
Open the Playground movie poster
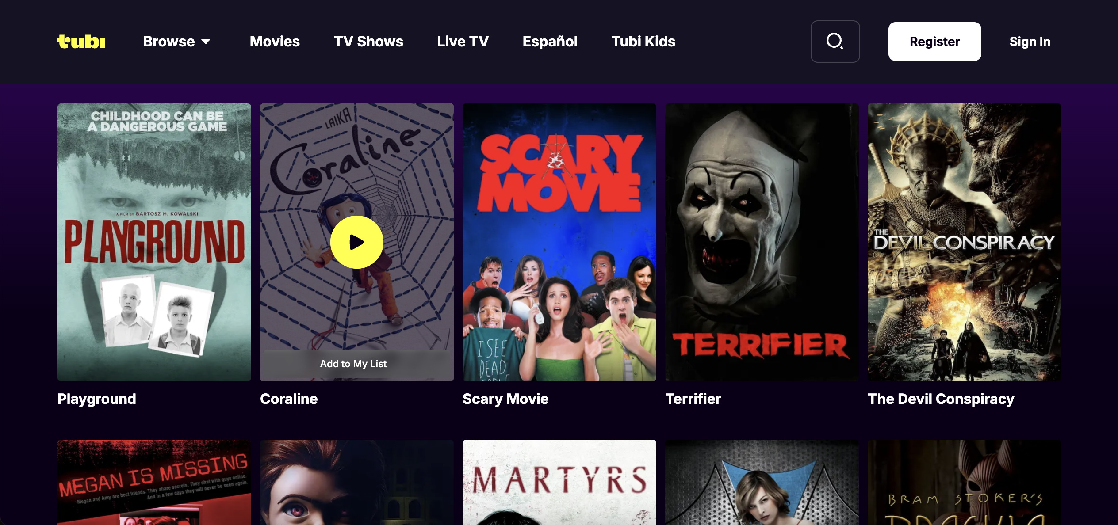pos(154,242)
